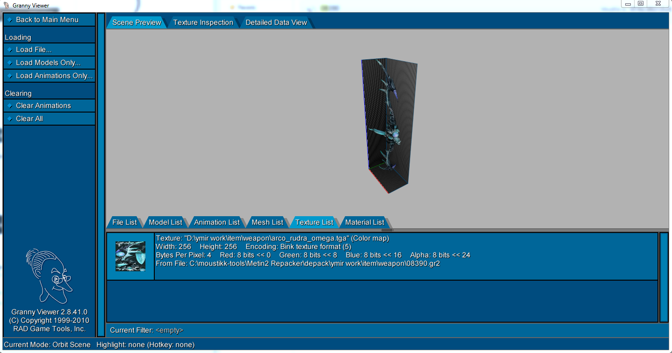This screenshot has height=353, width=672.
Task: Click 'Highlight: none (Hotkey: none)' status text
Action: point(145,345)
